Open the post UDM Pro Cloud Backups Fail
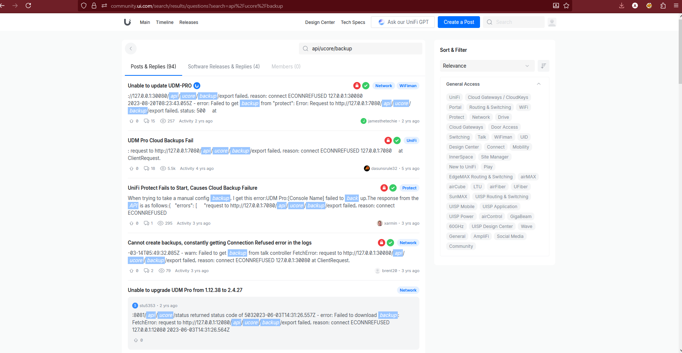 click(x=160, y=140)
